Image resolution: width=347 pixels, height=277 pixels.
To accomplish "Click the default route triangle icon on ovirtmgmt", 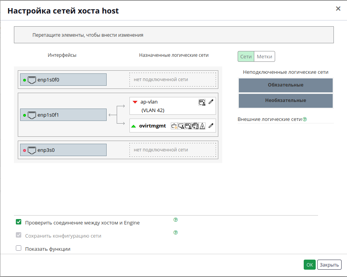I will click(202, 126).
